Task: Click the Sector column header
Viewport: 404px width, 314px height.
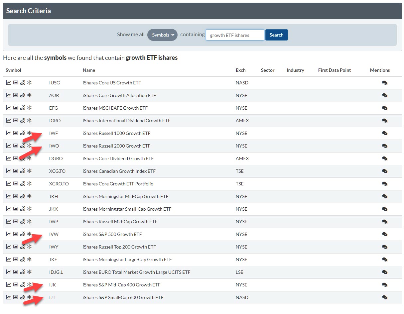Action: tap(268, 70)
